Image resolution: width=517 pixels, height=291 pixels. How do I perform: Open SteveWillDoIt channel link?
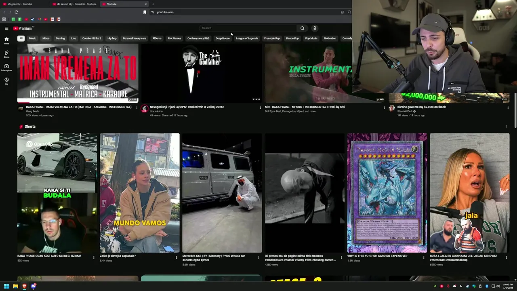406,111
